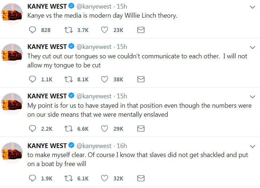Send the Willie Linch tweet by direct message
Screen dimensions: 260x188
(141, 30)
